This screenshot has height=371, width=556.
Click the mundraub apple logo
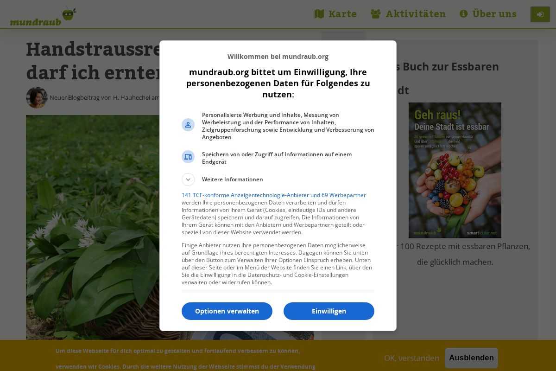(43, 16)
